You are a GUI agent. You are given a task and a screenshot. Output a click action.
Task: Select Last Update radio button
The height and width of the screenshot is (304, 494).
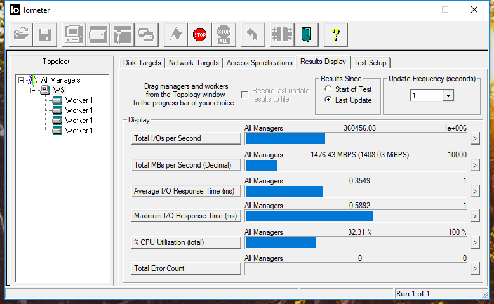coord(328,100)
